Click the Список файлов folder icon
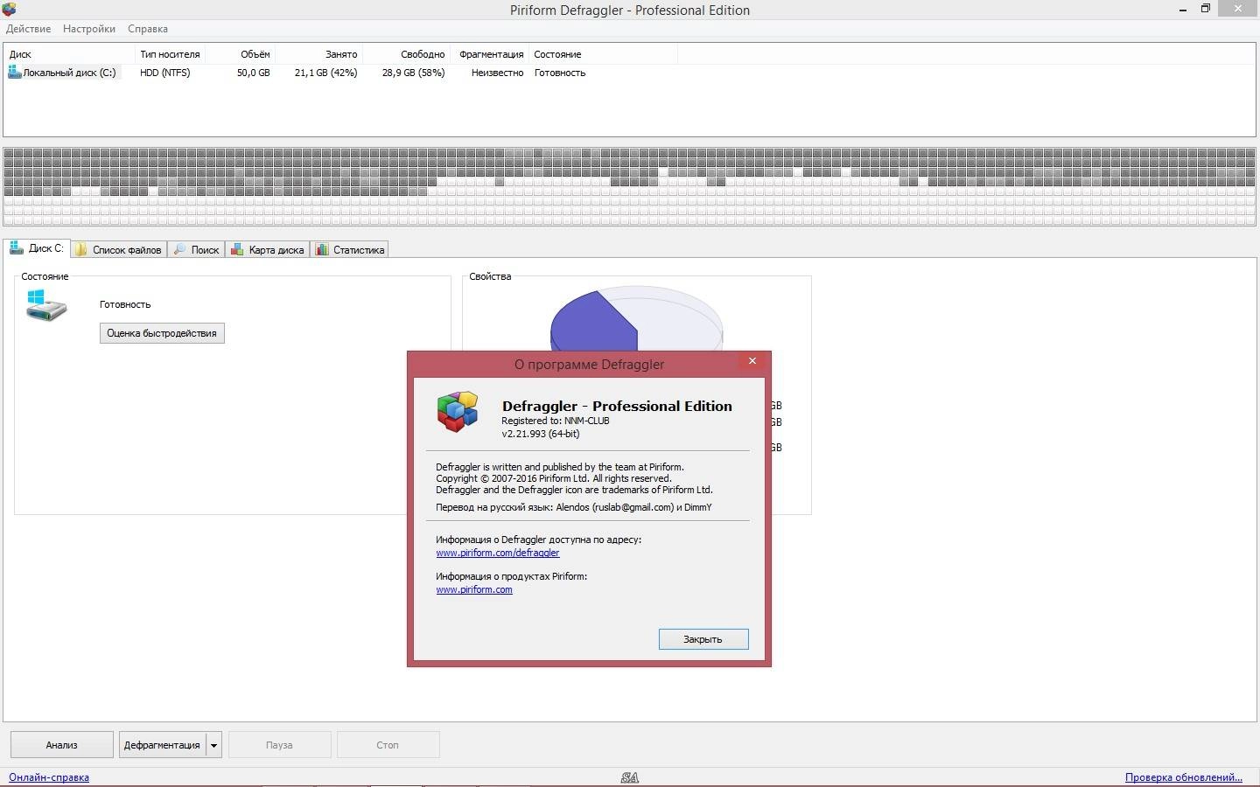1260x787 pixels. pos(81,250)
